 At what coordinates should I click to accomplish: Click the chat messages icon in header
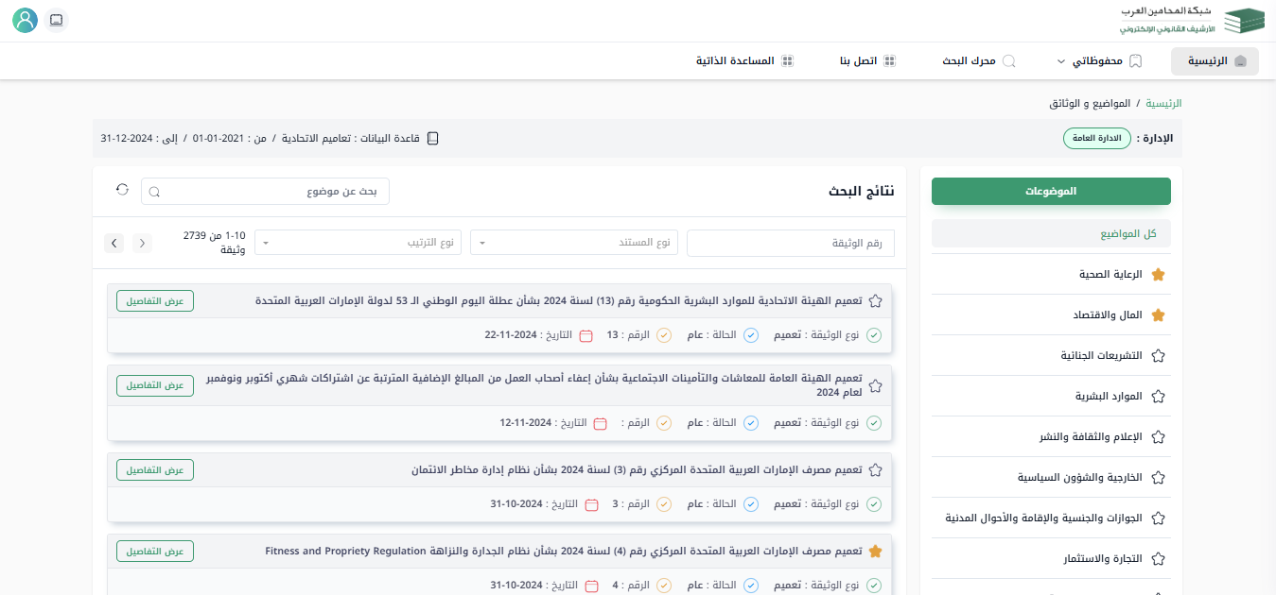57,20
